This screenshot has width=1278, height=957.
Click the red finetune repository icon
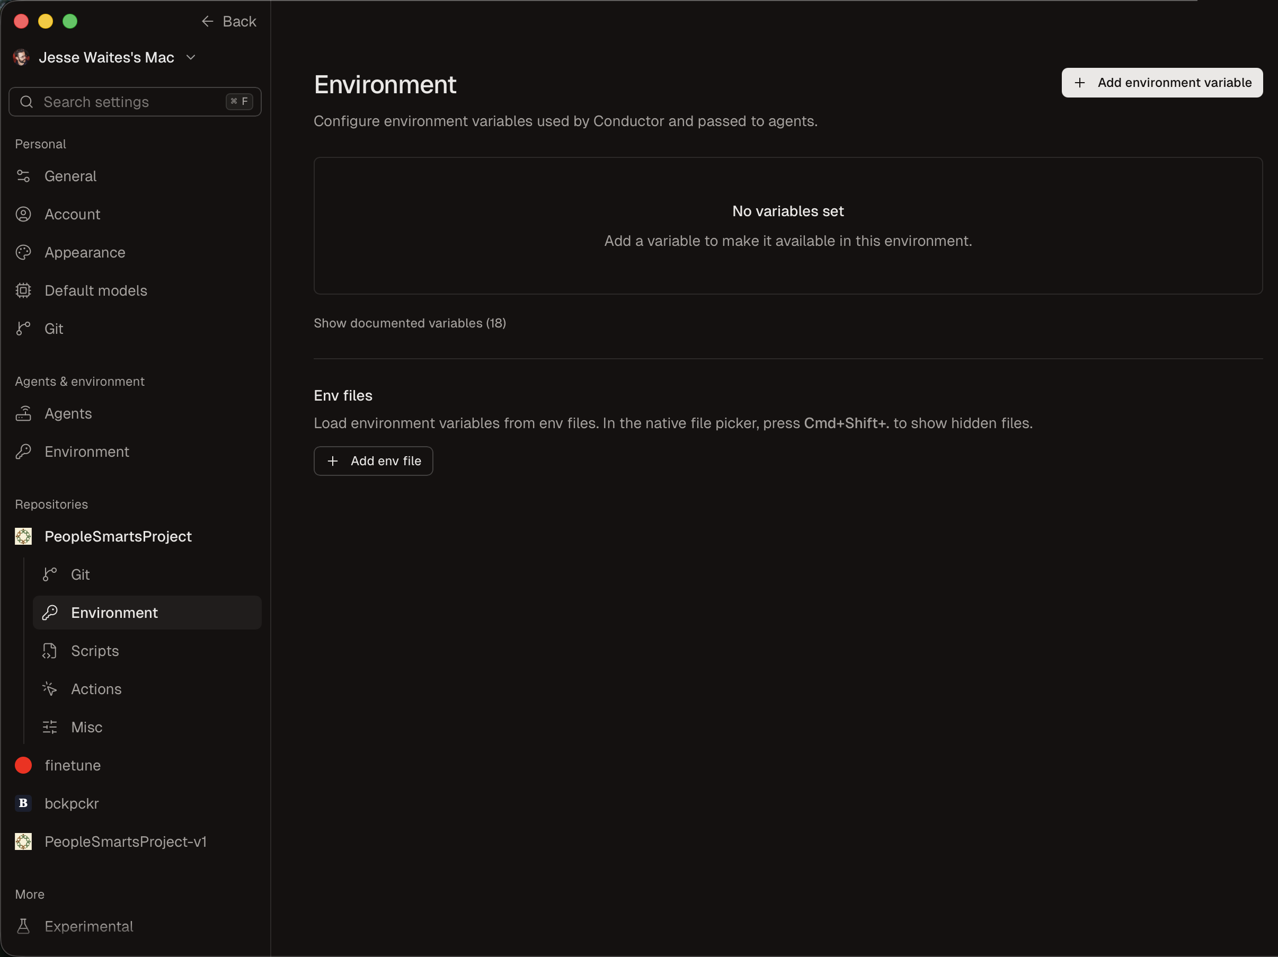tap(23, 766)
